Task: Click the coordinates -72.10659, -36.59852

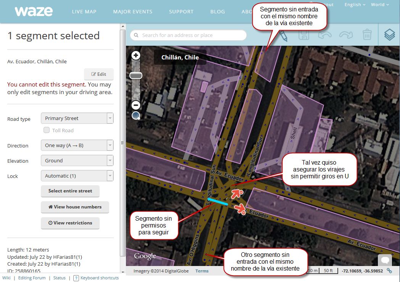Action: pyautogui.click(x=362, y=271)
